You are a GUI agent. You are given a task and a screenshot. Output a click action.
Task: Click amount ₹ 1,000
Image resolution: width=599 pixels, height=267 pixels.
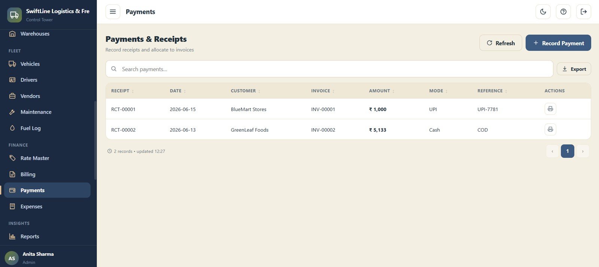(378, 109)
